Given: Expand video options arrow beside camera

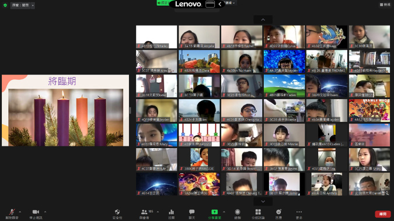Looking at the screenshot, I should pos(45,212).
